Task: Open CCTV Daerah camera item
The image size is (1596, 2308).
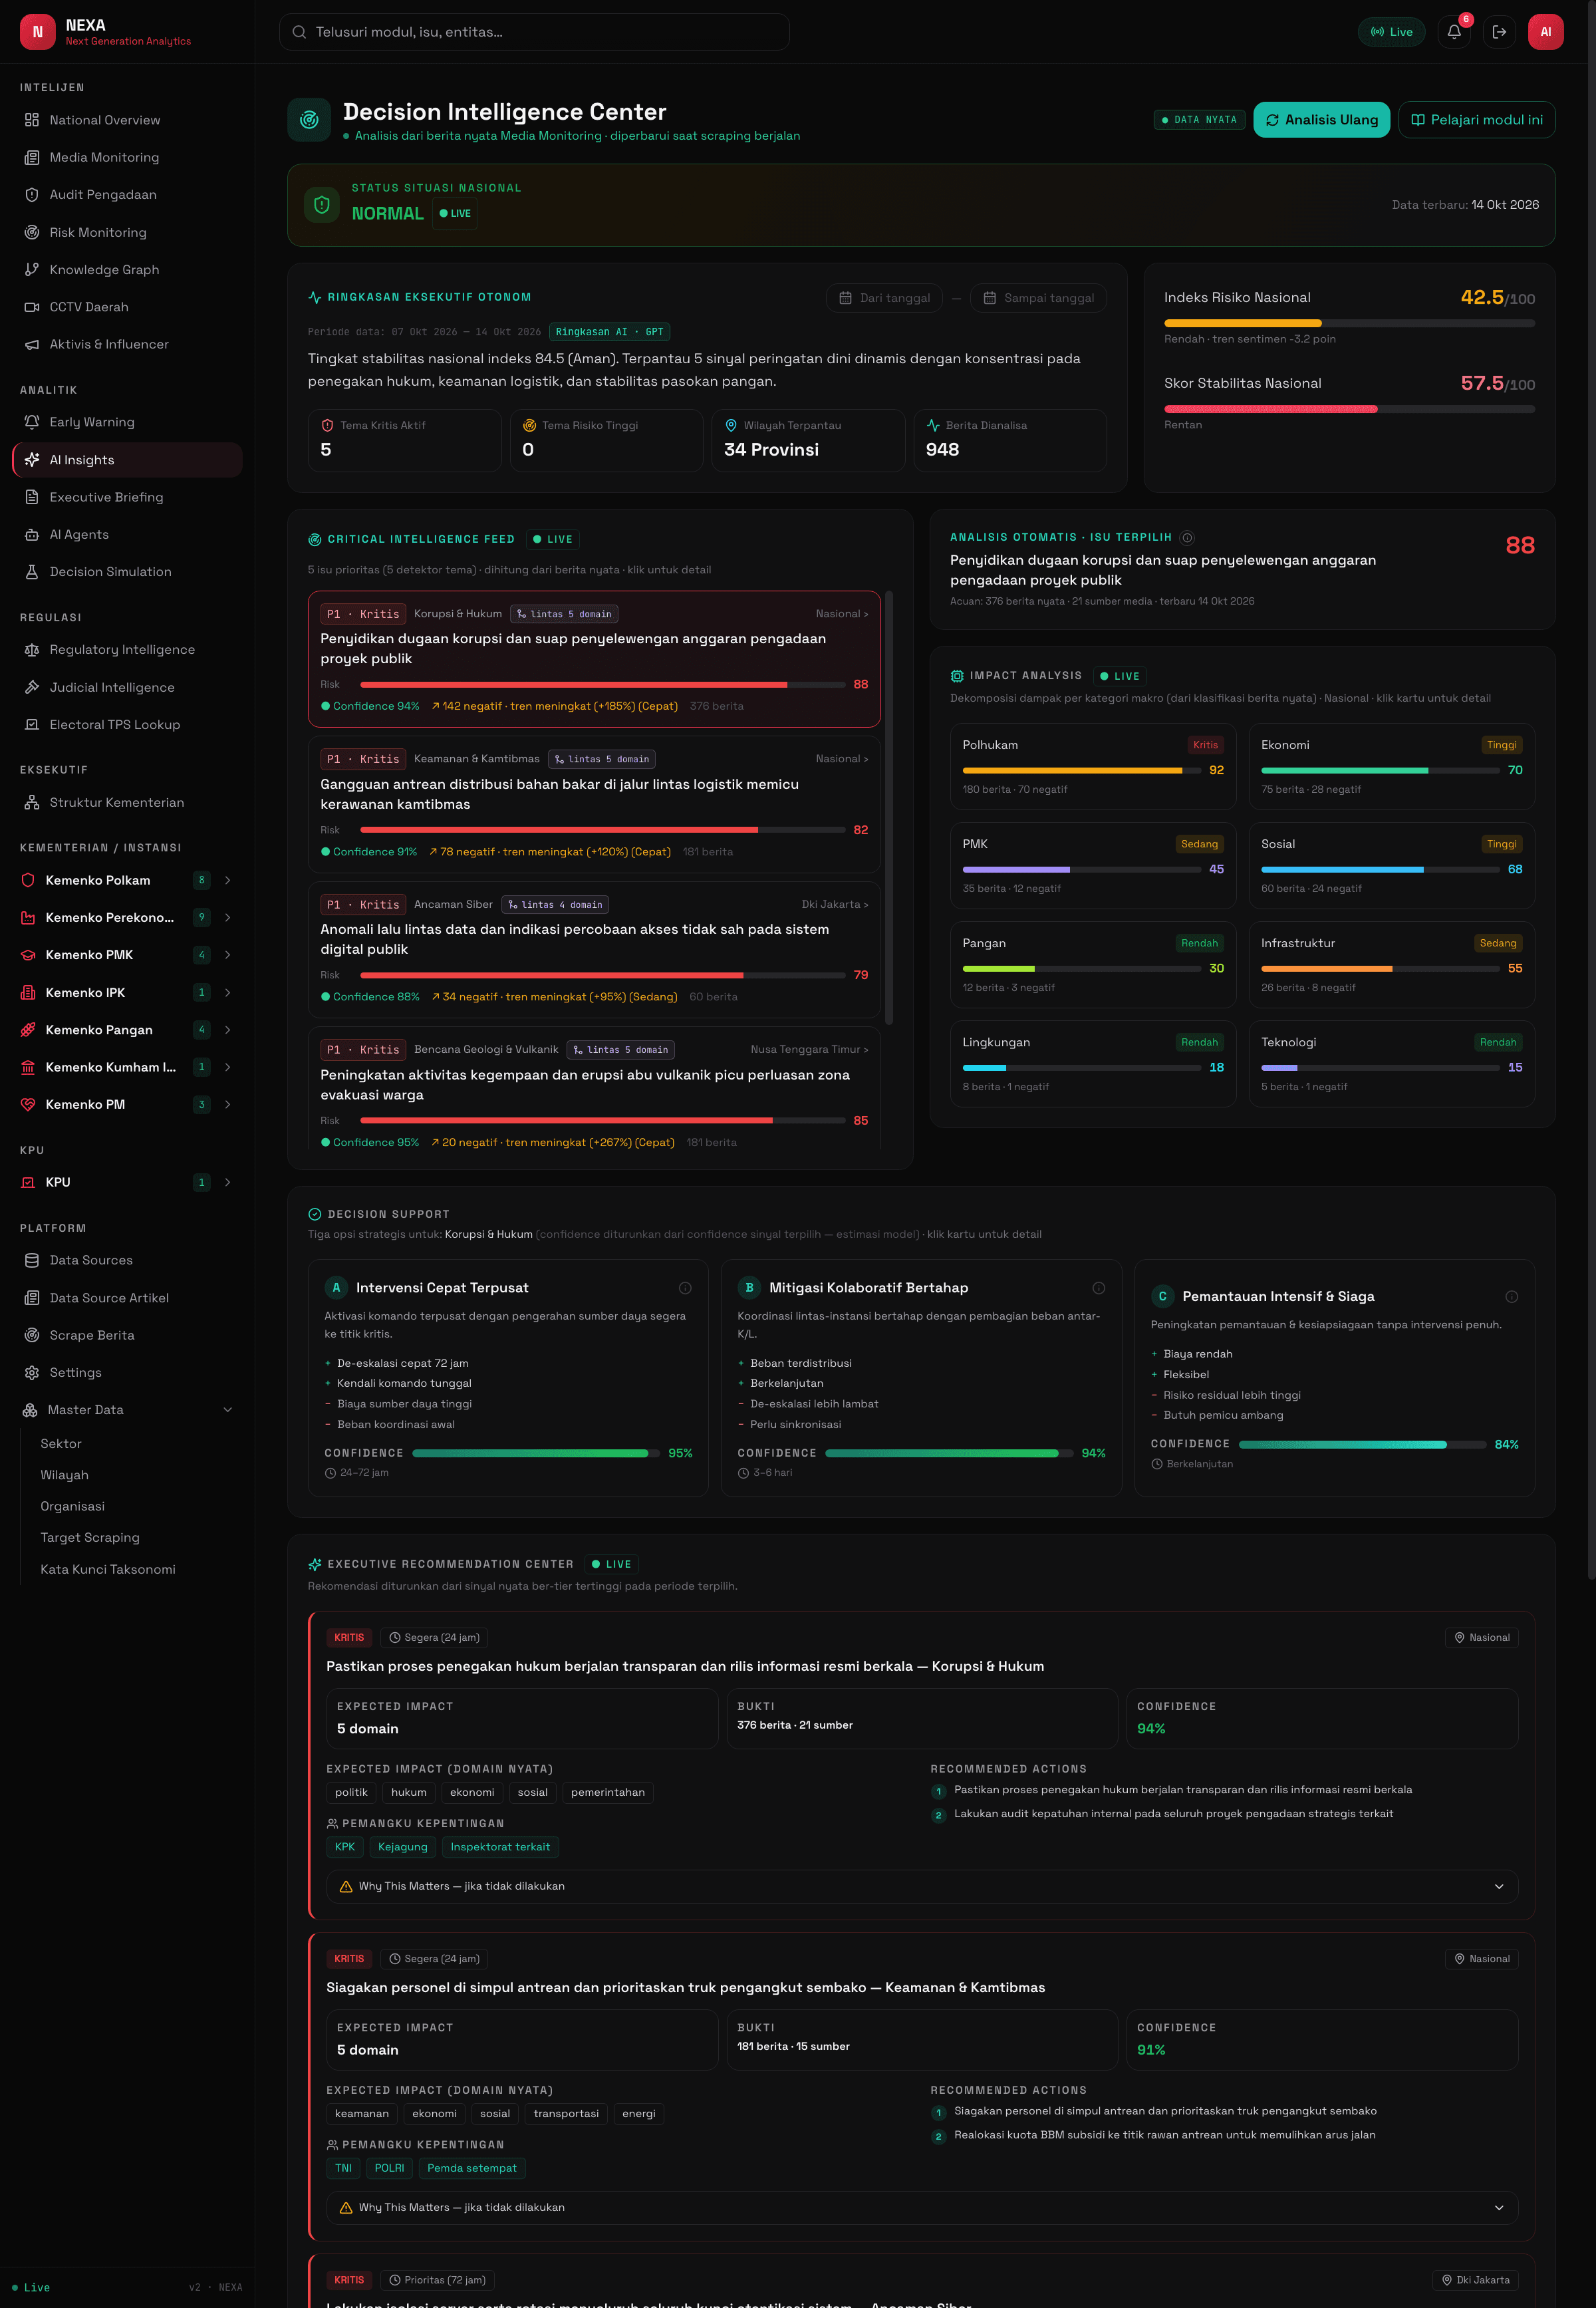Action: pos(127,307)
